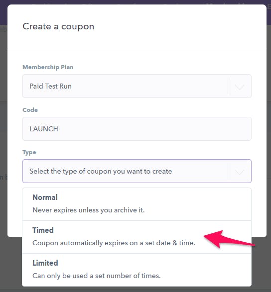Select 'Can only be used' description line
The image size is (271, 292).
coord(97,276)
